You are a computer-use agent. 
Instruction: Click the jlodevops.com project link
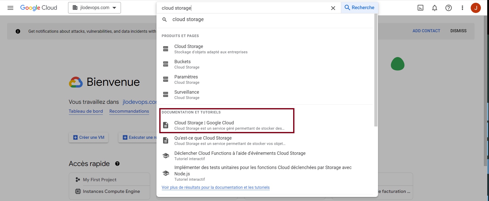(139, 102)
